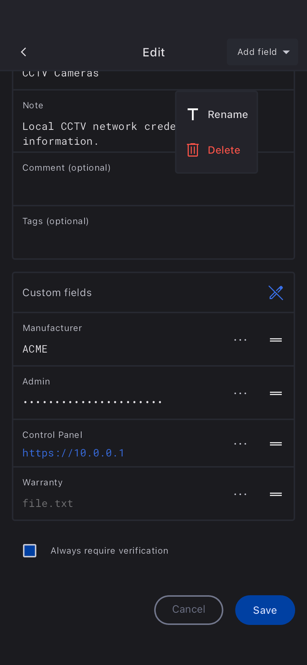Click the edit pencil icon in Custom fields
Image resolution: width=307 pixels, height=665 pixels.
point(276,293)
